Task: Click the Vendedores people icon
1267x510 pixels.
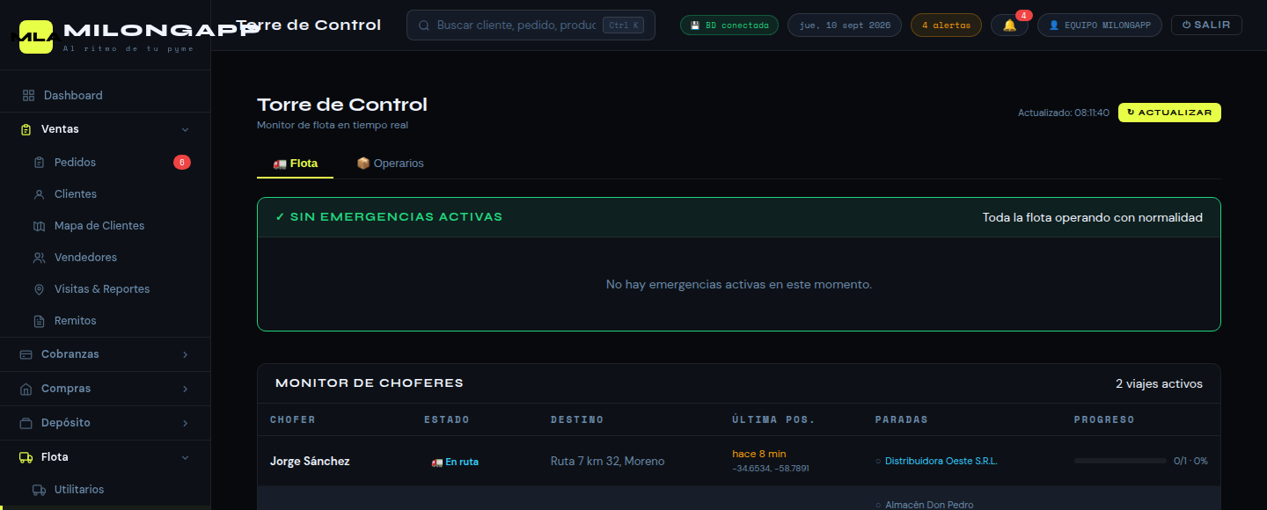Action: 39,258
